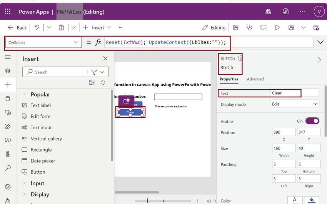This screenshot has width=327, height=204.
Task: Collapse the Popular section
Action: tap(24, 94)
